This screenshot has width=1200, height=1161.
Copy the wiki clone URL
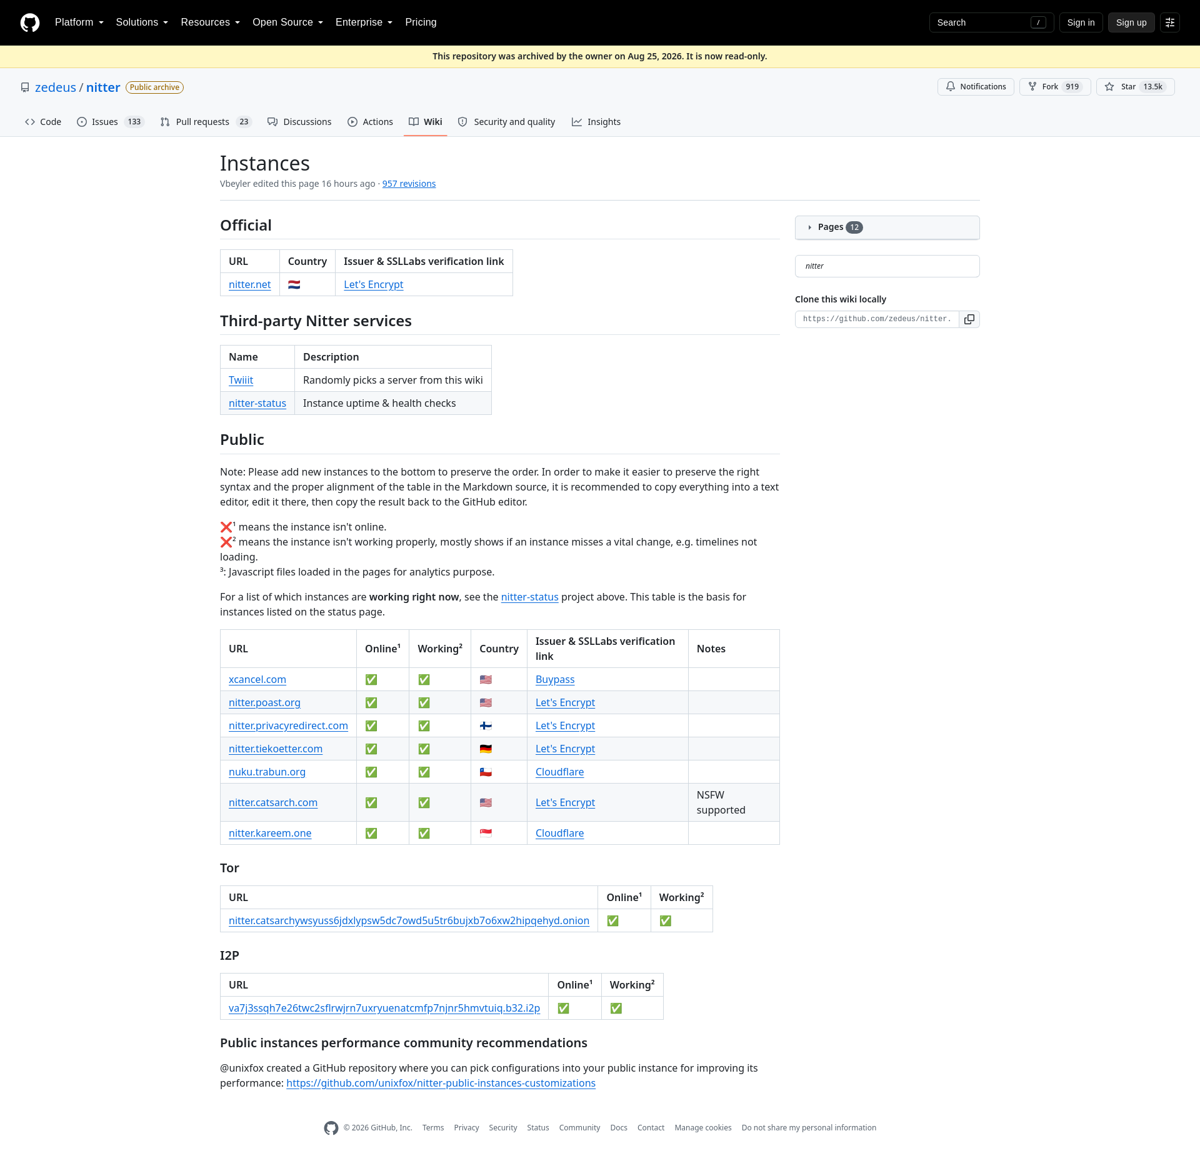point(969,319)
